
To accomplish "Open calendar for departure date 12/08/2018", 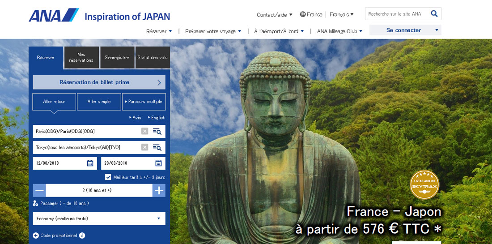I will 90,163.
